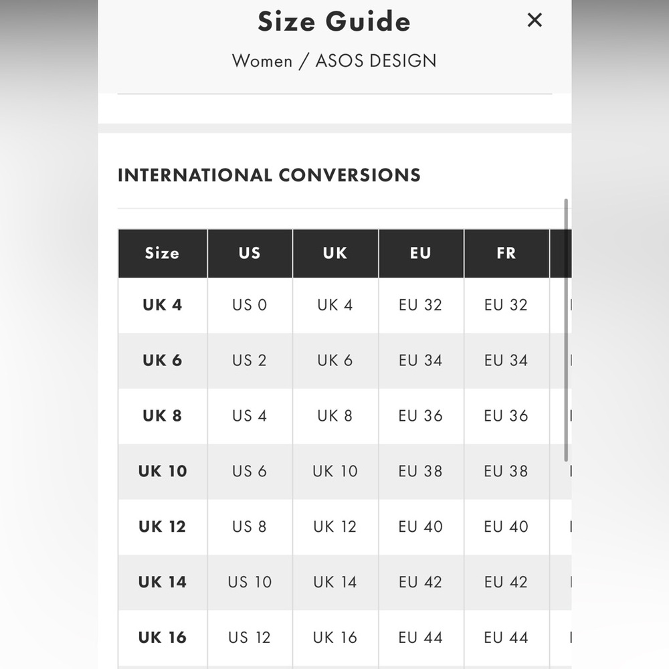The width and height of the screenshot is (669, 669).
Task: Click the Women / ASOS DESIGN subtitle
Action: (x=334, y=61)
